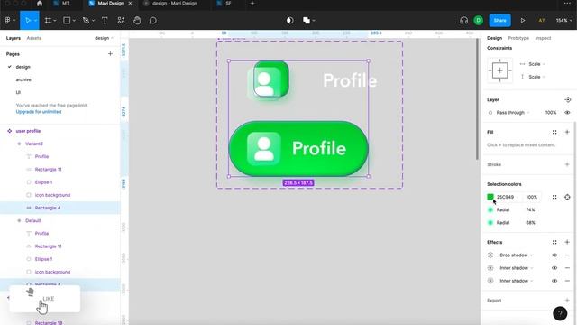Open Effects styles four-dots icon
Viewport: 577px width, 325px height.
pos(554,242)
